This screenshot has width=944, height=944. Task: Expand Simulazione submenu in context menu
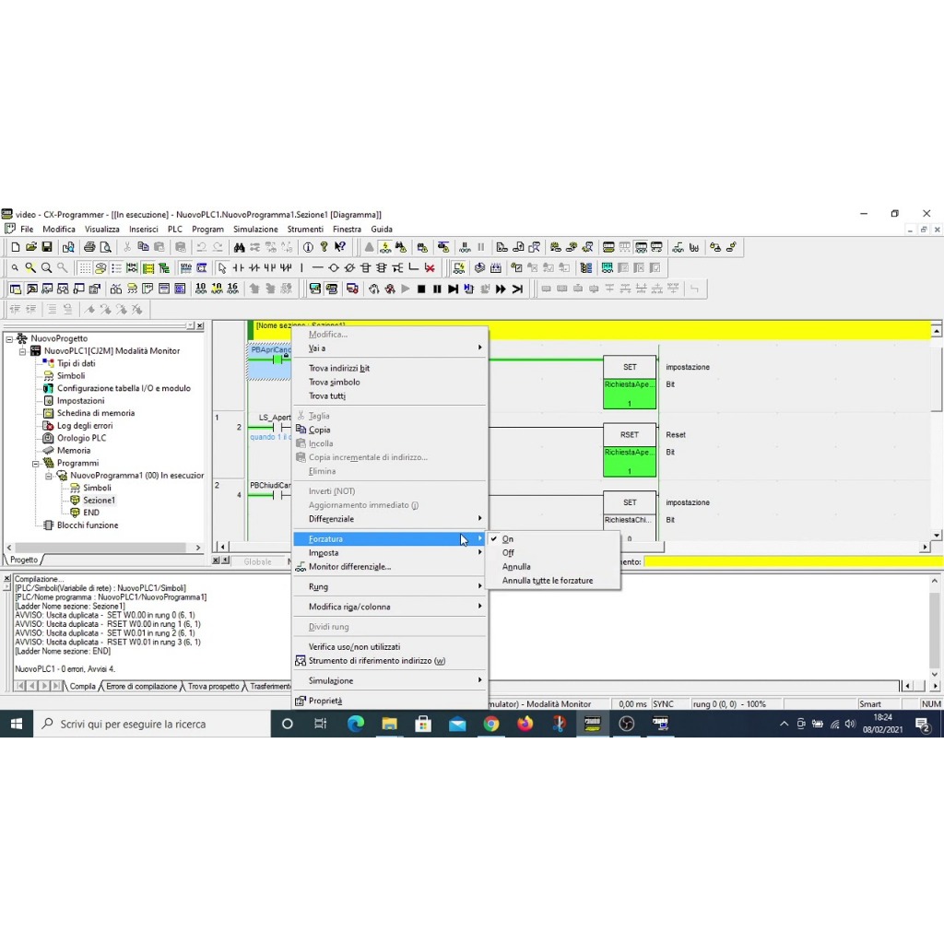click(x=479, y=680)
